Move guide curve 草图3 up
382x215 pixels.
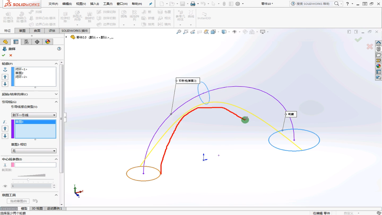(x=5, y=128)
